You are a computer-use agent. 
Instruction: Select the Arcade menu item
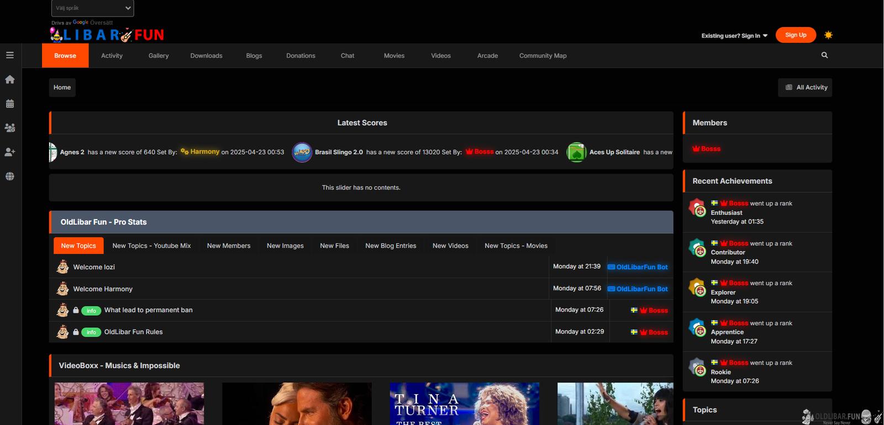coord(487,56)
